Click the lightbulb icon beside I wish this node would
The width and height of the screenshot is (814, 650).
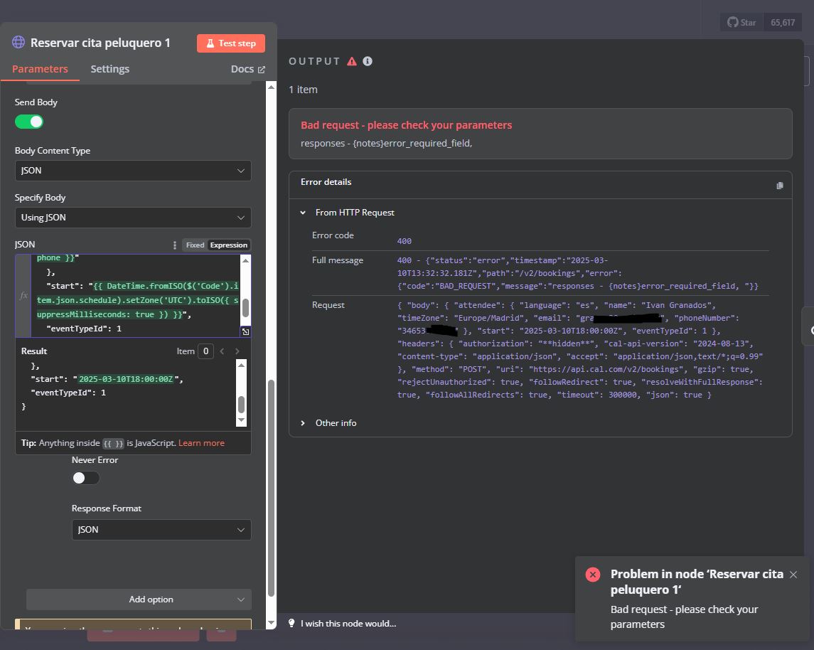(291, 623)
